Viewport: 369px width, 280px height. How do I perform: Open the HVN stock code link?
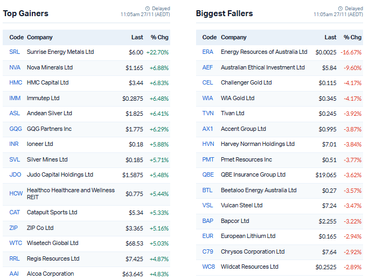[x=208, y=144]
